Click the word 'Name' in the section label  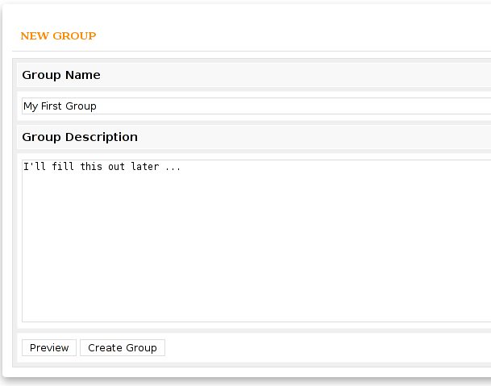pos(83,75)
